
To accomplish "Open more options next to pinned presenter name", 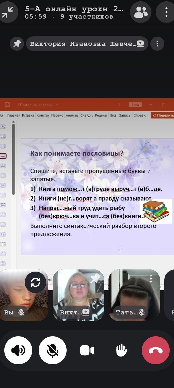I will [157, 44].
